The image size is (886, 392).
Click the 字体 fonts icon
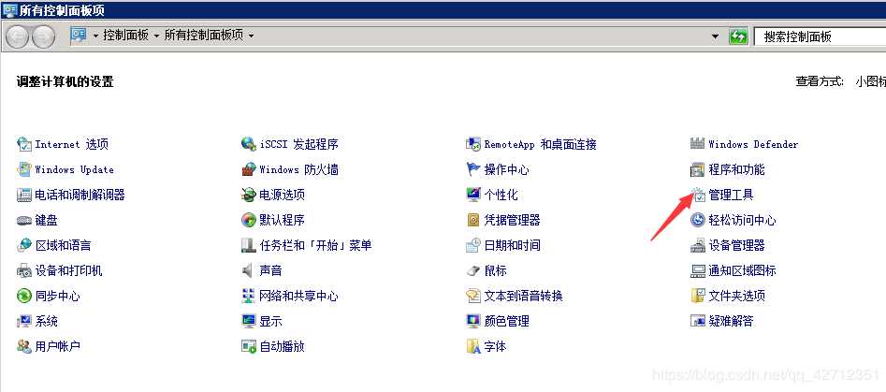473,346
